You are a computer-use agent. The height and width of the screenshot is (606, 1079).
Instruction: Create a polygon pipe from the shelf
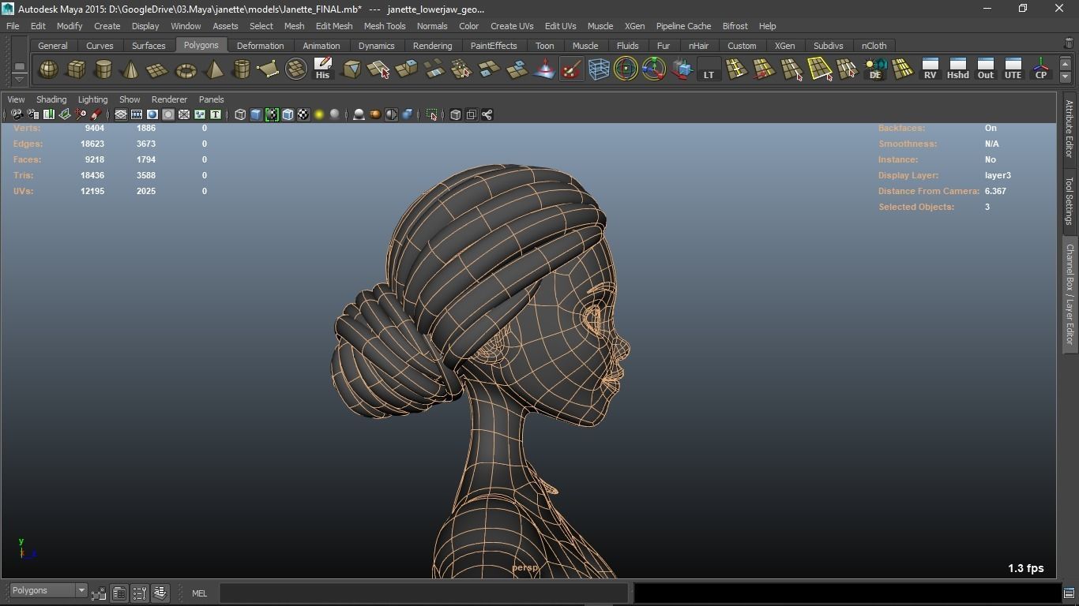coord(241,69)
